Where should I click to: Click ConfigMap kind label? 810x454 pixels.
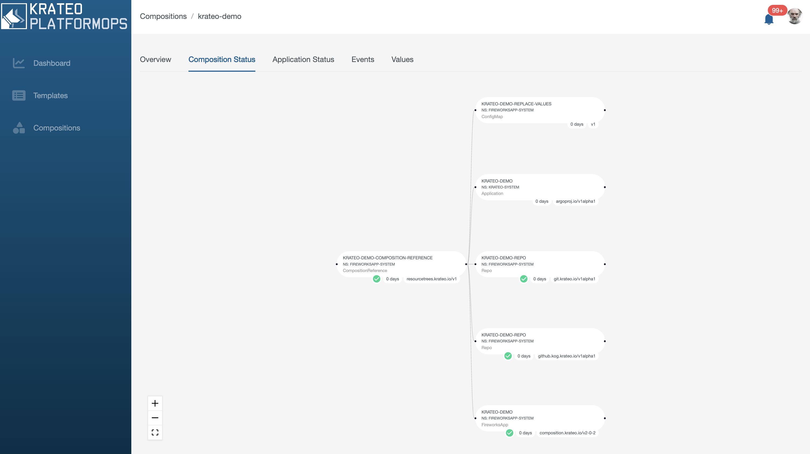coord(492,117)
